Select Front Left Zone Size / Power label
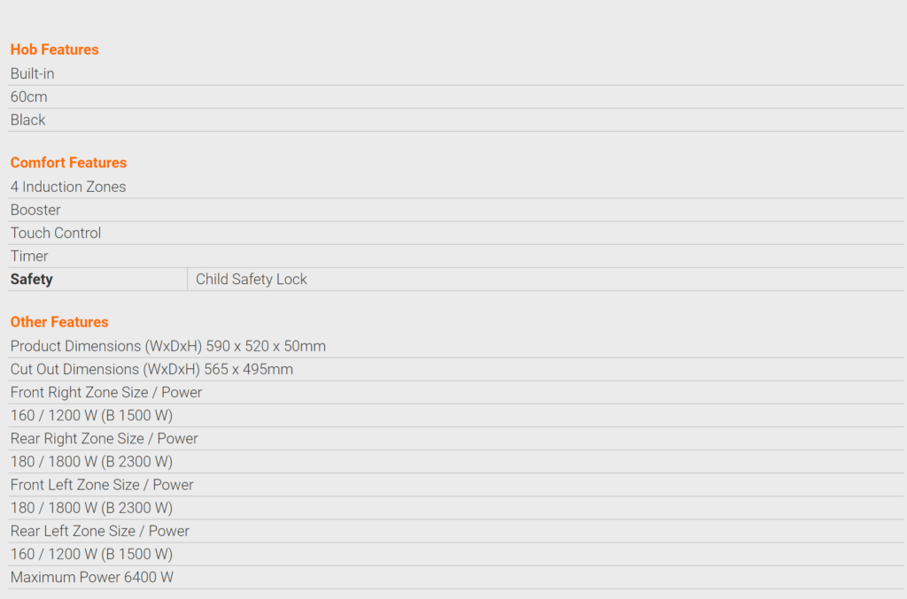The image size is (907, 599). (102, 485)
